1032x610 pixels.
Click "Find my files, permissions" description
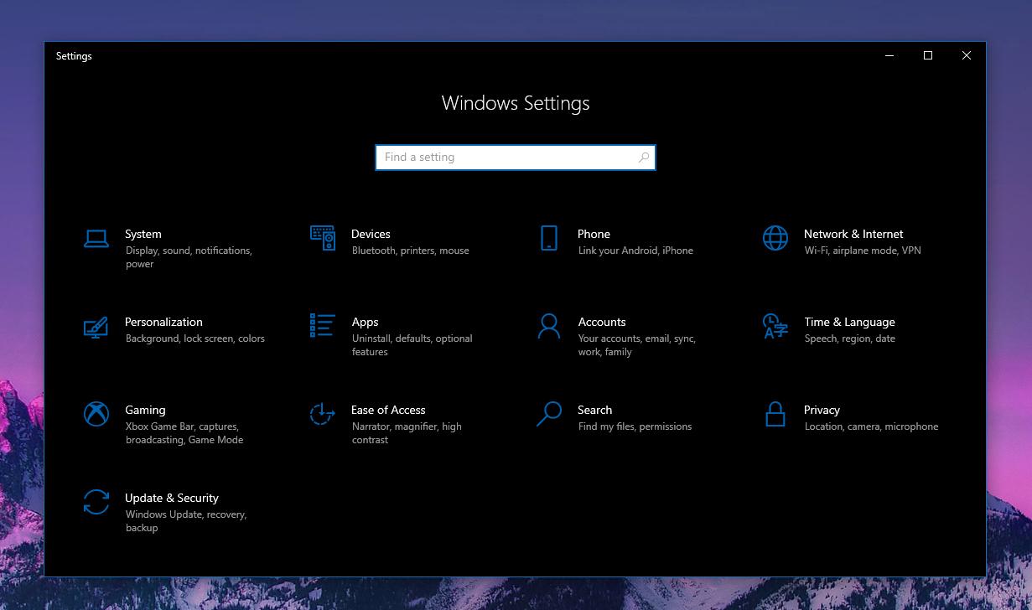pos(635,426)
